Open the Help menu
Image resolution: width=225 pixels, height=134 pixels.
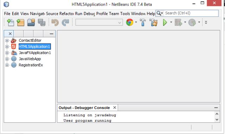pos(151,14)
